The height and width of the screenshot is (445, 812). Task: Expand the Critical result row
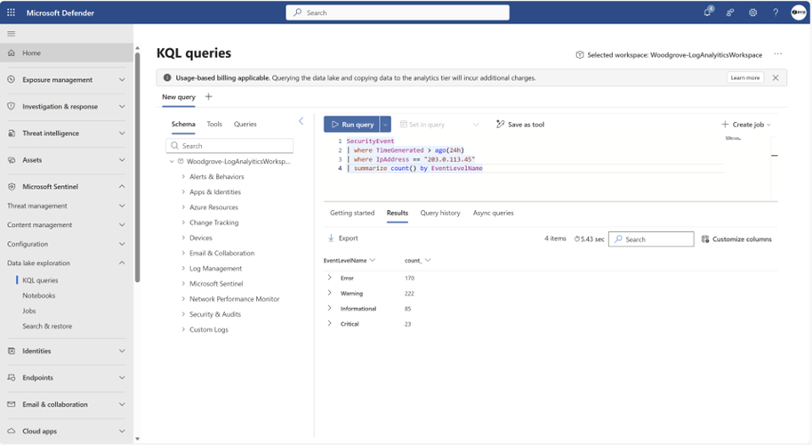tap(329, 323)
